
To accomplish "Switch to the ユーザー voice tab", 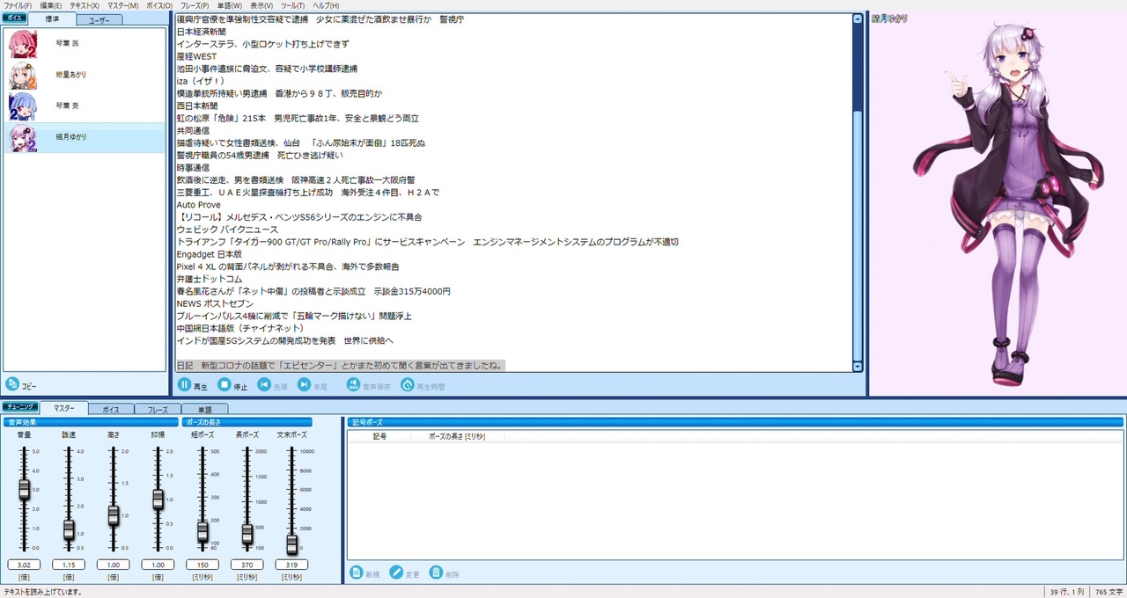I will click(99, 19).
